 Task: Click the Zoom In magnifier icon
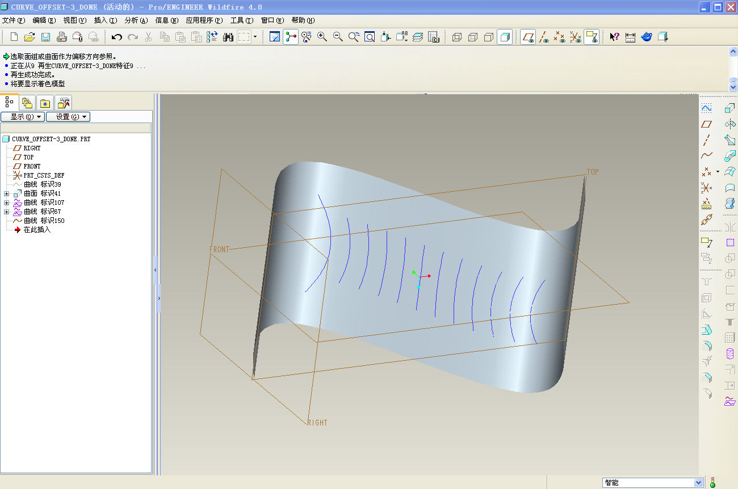(322, 37)
